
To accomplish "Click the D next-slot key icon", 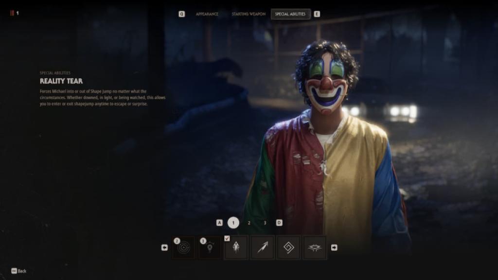I will [x=279, y=223].
